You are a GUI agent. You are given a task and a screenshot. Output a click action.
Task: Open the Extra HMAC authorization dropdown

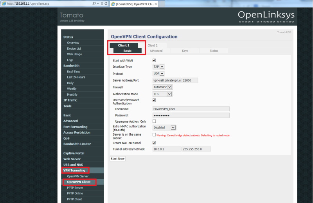pyautogui.click(x=164, y=127)
